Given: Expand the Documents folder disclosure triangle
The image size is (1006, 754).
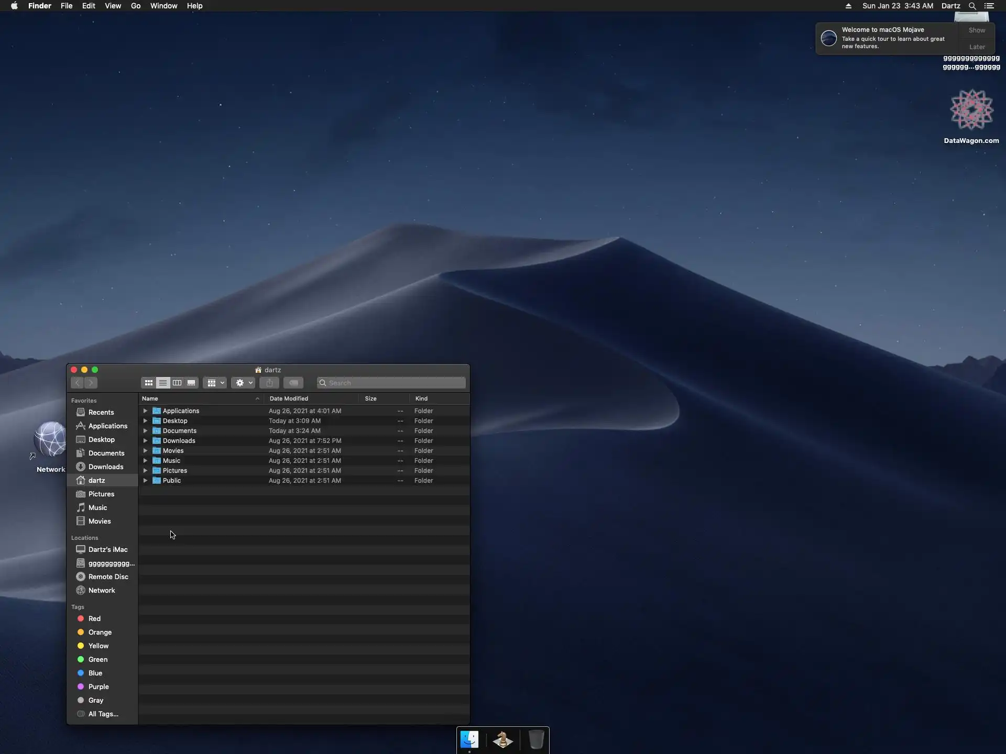Looking at the screenshot, I should [146, 431].
